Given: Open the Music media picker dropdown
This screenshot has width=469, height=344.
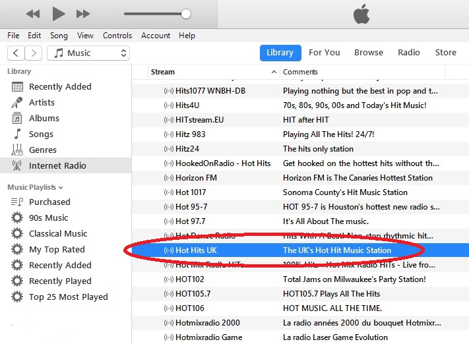Looking at the screenshot, I should [x=88, y=53].
